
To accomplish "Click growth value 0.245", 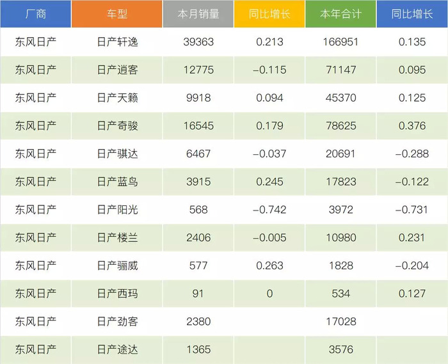I will tap(269, 182).
